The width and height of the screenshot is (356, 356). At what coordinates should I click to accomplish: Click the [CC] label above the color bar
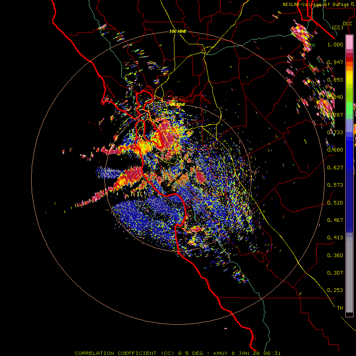click(x=338, y=27)
